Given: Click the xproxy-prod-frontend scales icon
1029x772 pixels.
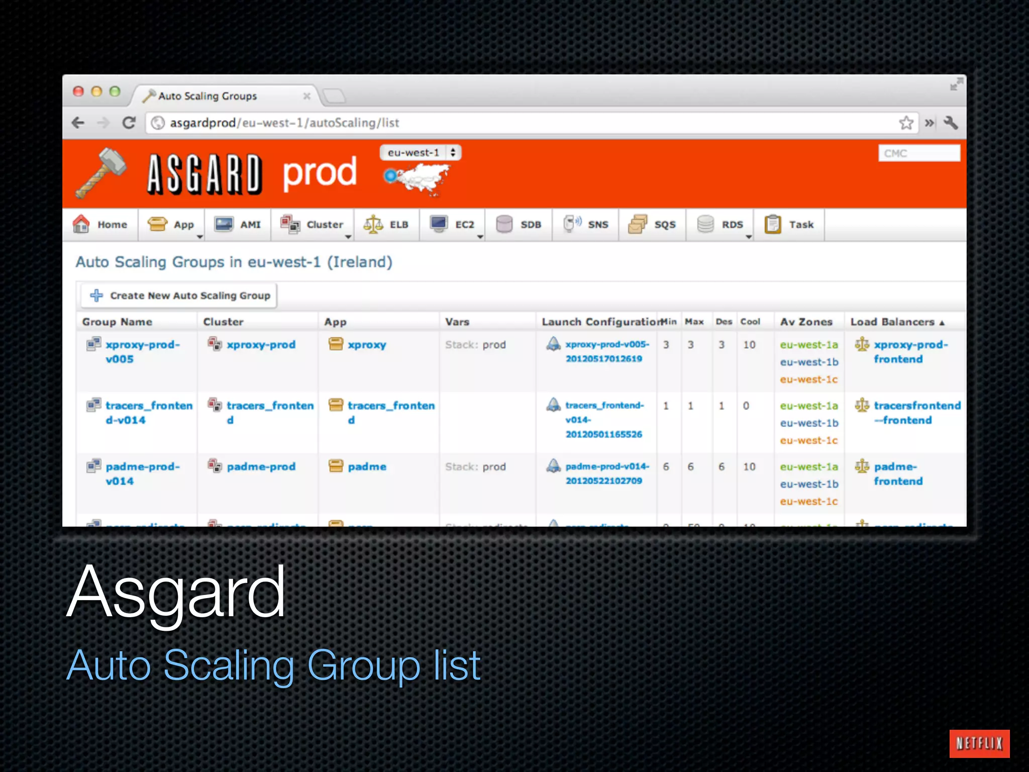Looking at the screenshot, I should [x=862, y=344].
